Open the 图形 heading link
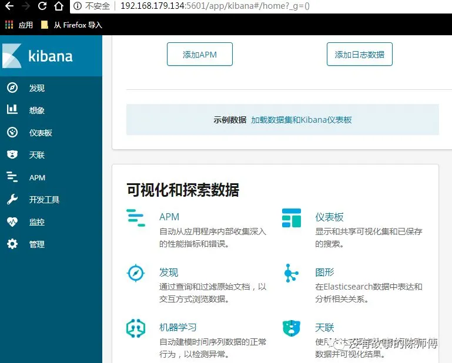 point(324,272)
